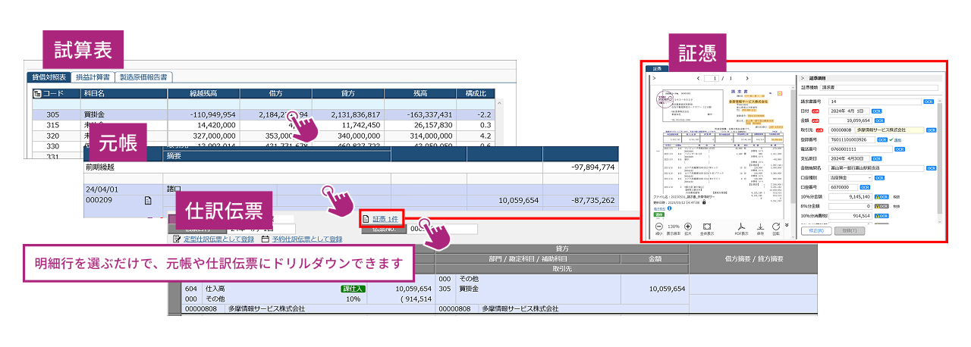Click OCR badge next to 口座種別 dropdown
Viewport: 971px width, 347px height.
pos(879,178)
